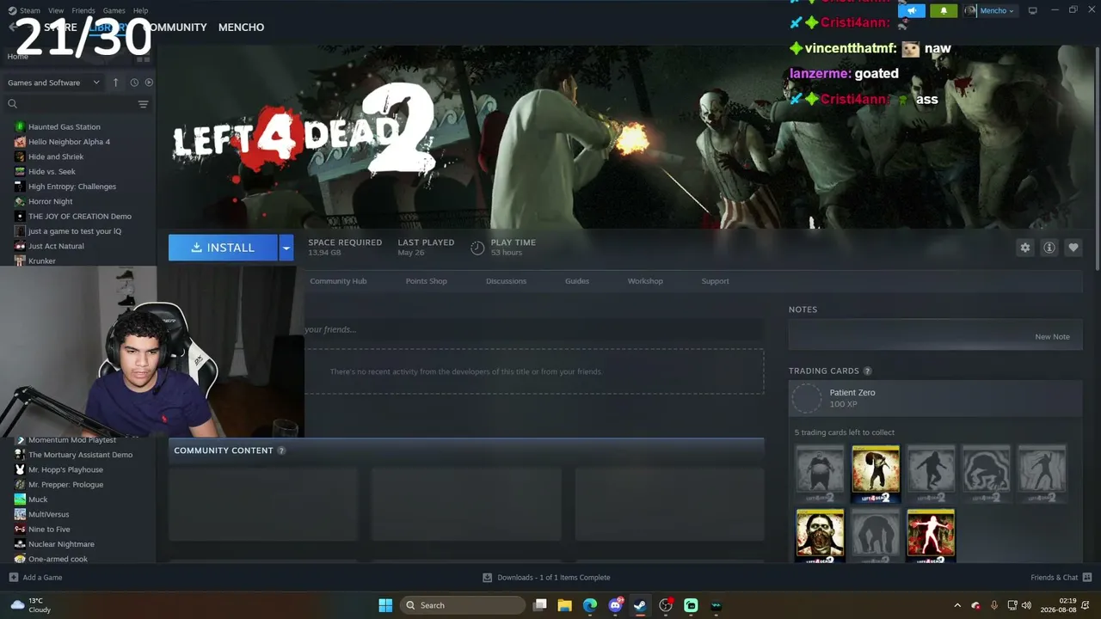Open the Mencho account dropdown
The width and height of the screenshot is (1101, 619).
990,10
